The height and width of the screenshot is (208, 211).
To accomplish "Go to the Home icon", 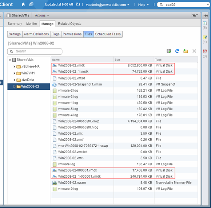I will (23, 5).
